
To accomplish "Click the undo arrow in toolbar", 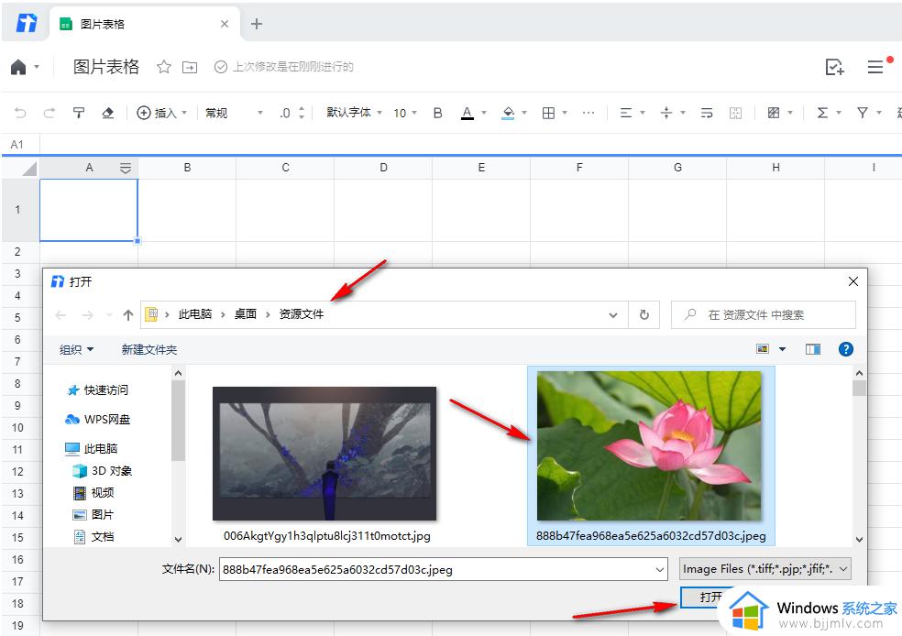I will [20, 113].
